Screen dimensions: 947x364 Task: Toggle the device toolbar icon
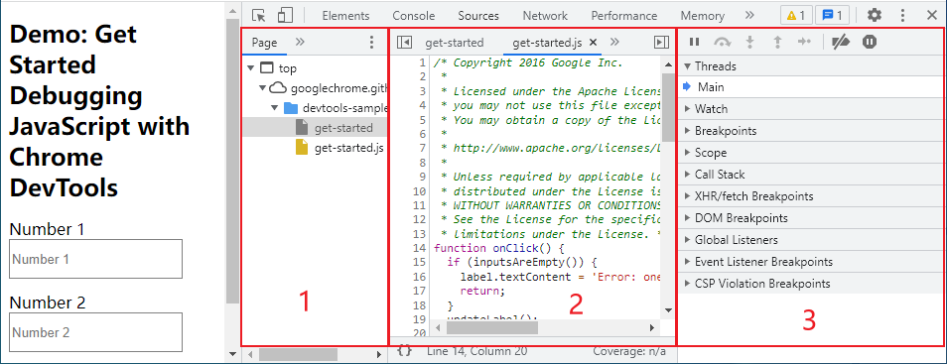click(x=285, y=15)
